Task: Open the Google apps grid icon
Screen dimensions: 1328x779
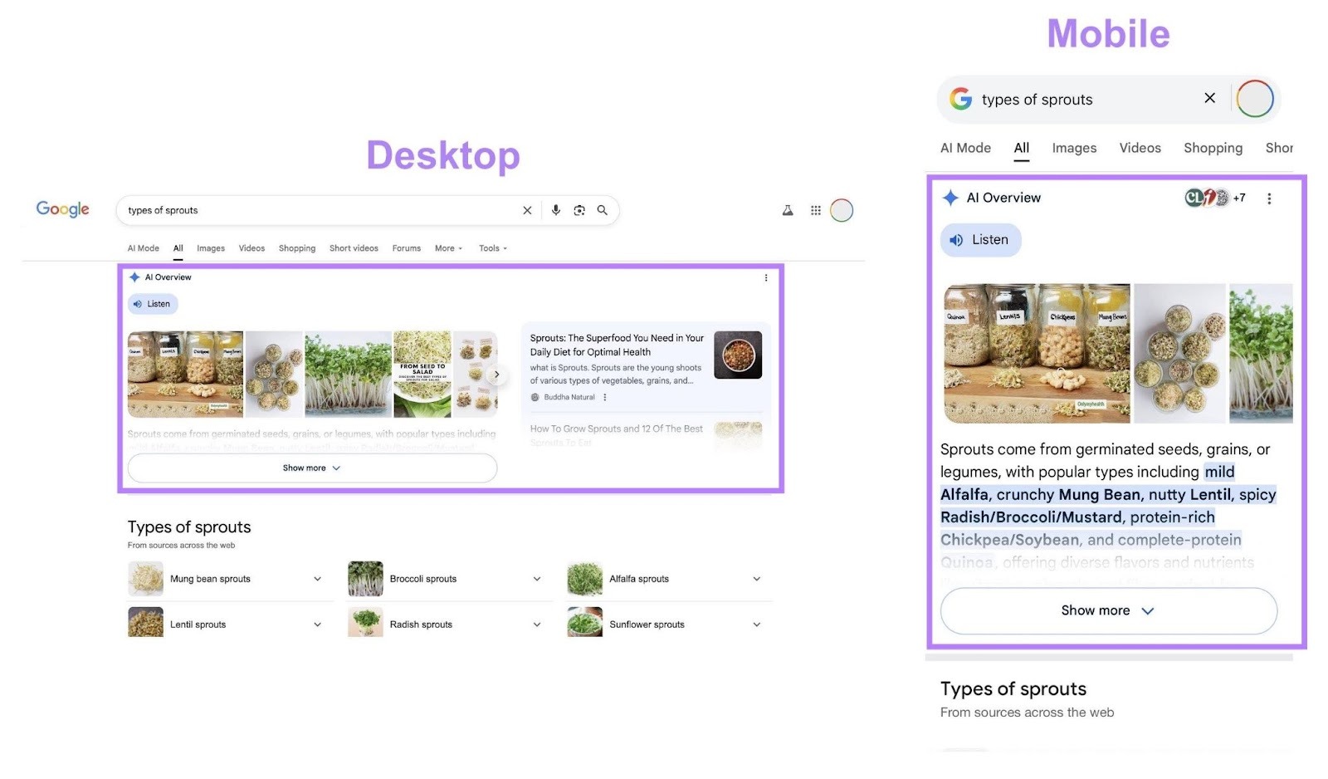Action: [x=815, y=210]
